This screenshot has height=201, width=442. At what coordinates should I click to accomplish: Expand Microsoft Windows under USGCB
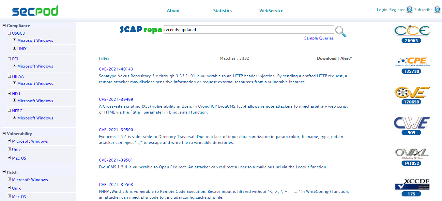tap(14, 40)
